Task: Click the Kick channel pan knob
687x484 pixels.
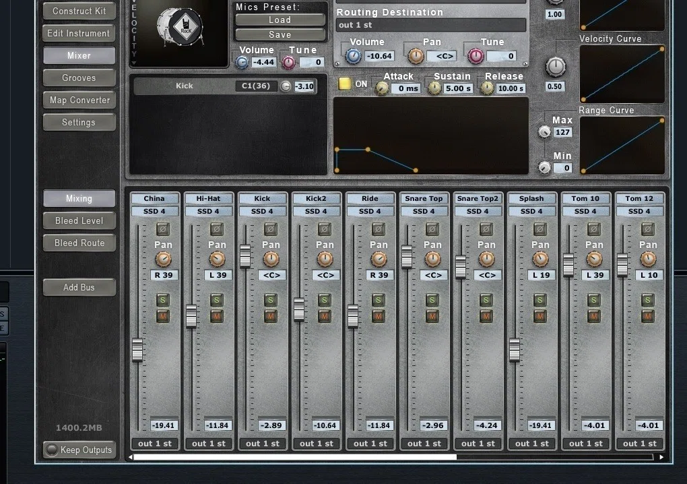Action: tap(271, 260)
